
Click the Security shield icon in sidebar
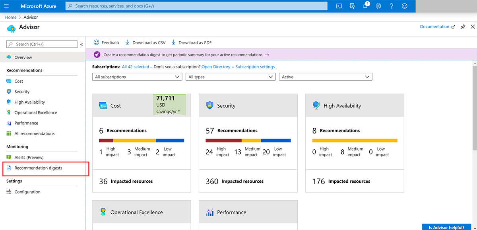(9, 91)
